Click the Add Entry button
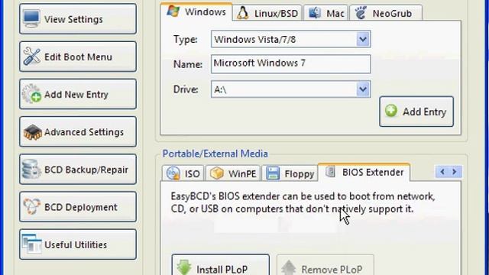This screenshot has width=489, height=275. coord(416,112)
